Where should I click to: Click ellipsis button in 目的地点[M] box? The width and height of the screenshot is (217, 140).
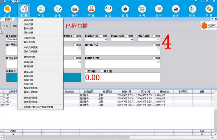pyautogui.click(x=158, y=61)
